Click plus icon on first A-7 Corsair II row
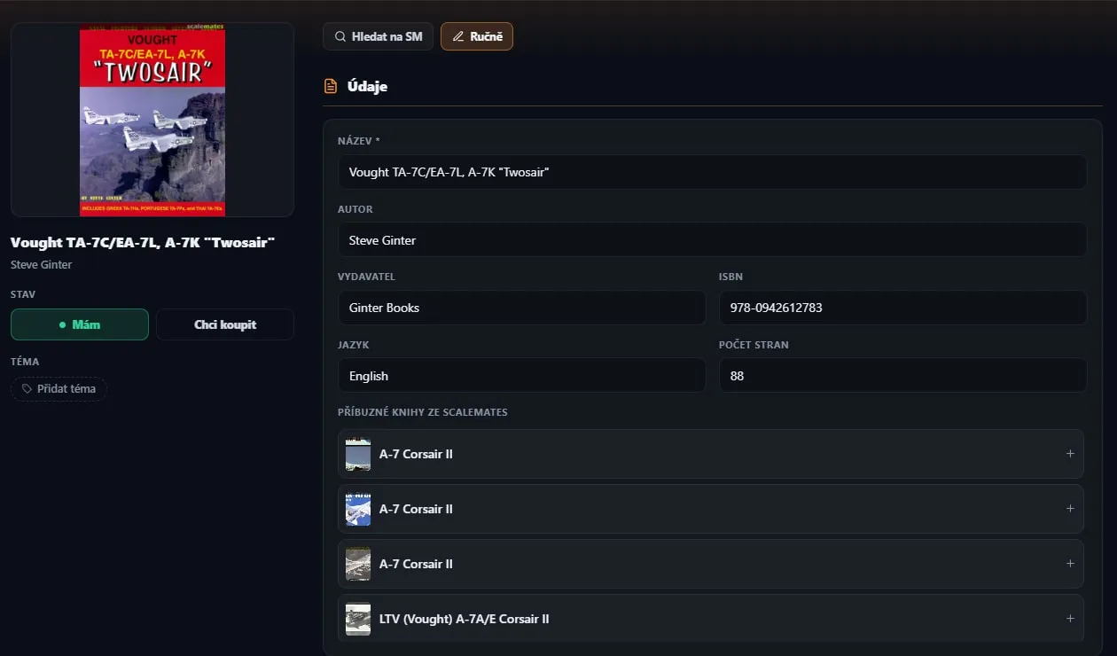The image size is (1117, 656). pos(1070,454)
